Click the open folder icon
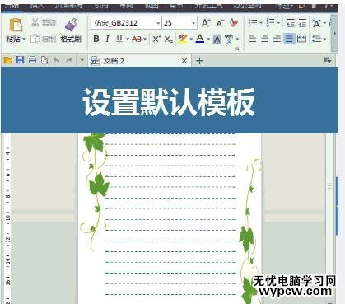The width and height of the screenshot is (345, 304). pyautogui.click(x=8, y=60)
